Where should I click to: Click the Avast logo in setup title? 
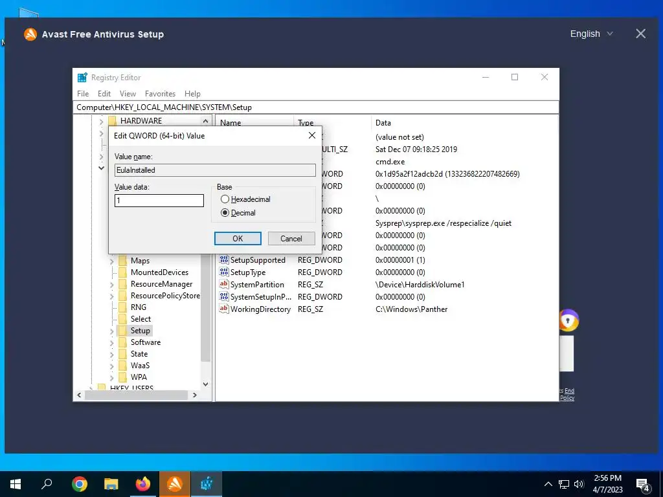(x=30, y=34)
